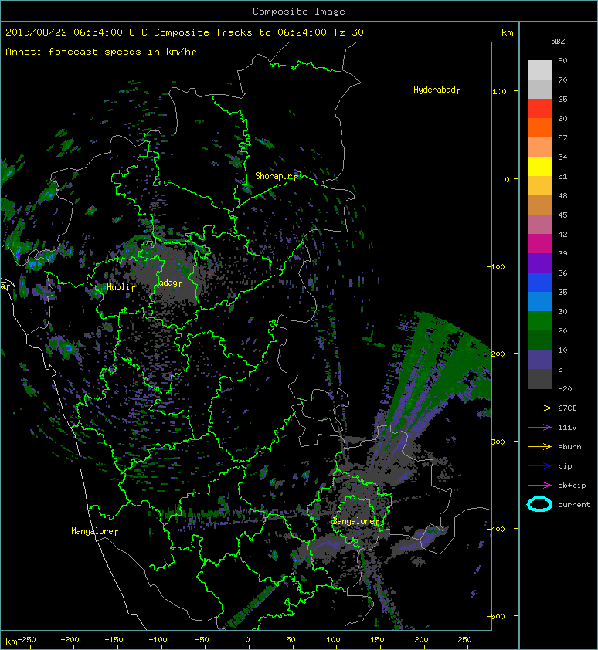This screenshot has width=598, height=650.
Task: Select the bright yellow swatch between 54 and 51 dBZ
Action: click(x=539, y=166)
